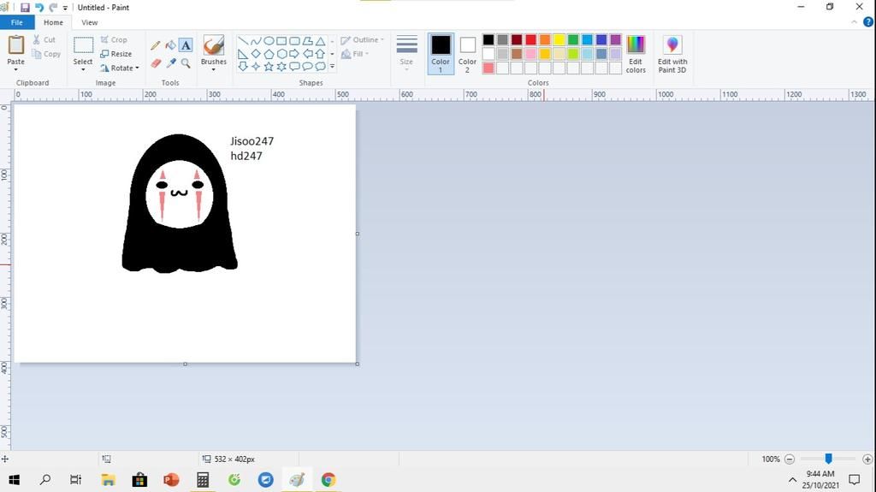876x492 pixels.
Task: Choose the Fill with color bucket
Action: click(x=170, y=45)
